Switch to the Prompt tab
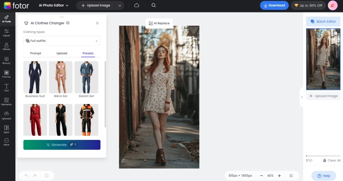This screenshot has height=181, width=343. click(x=36, y=53)
